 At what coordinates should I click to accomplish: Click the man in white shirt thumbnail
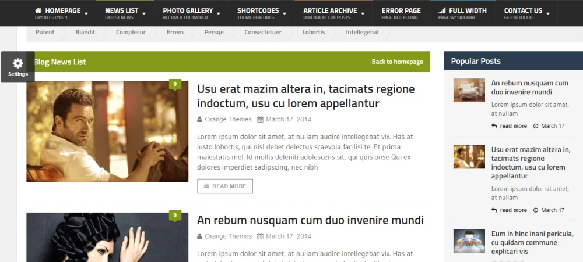point(107,131)
